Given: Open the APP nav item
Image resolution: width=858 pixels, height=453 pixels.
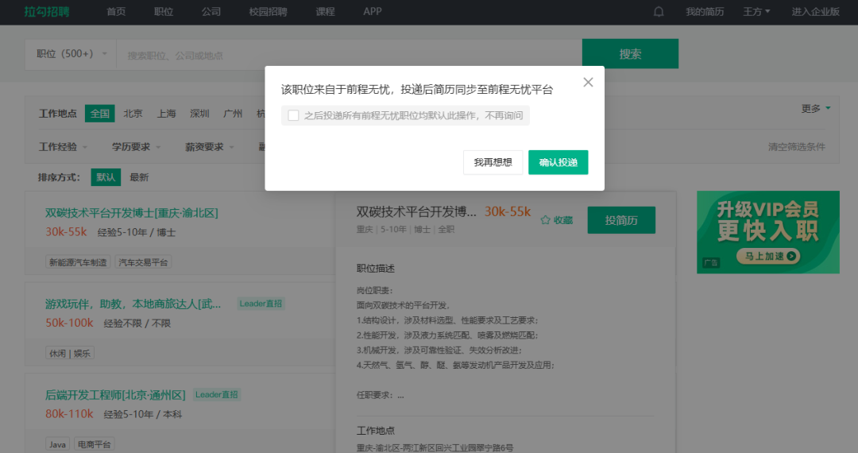Looking at the screenshot, I should pos(373,11).
